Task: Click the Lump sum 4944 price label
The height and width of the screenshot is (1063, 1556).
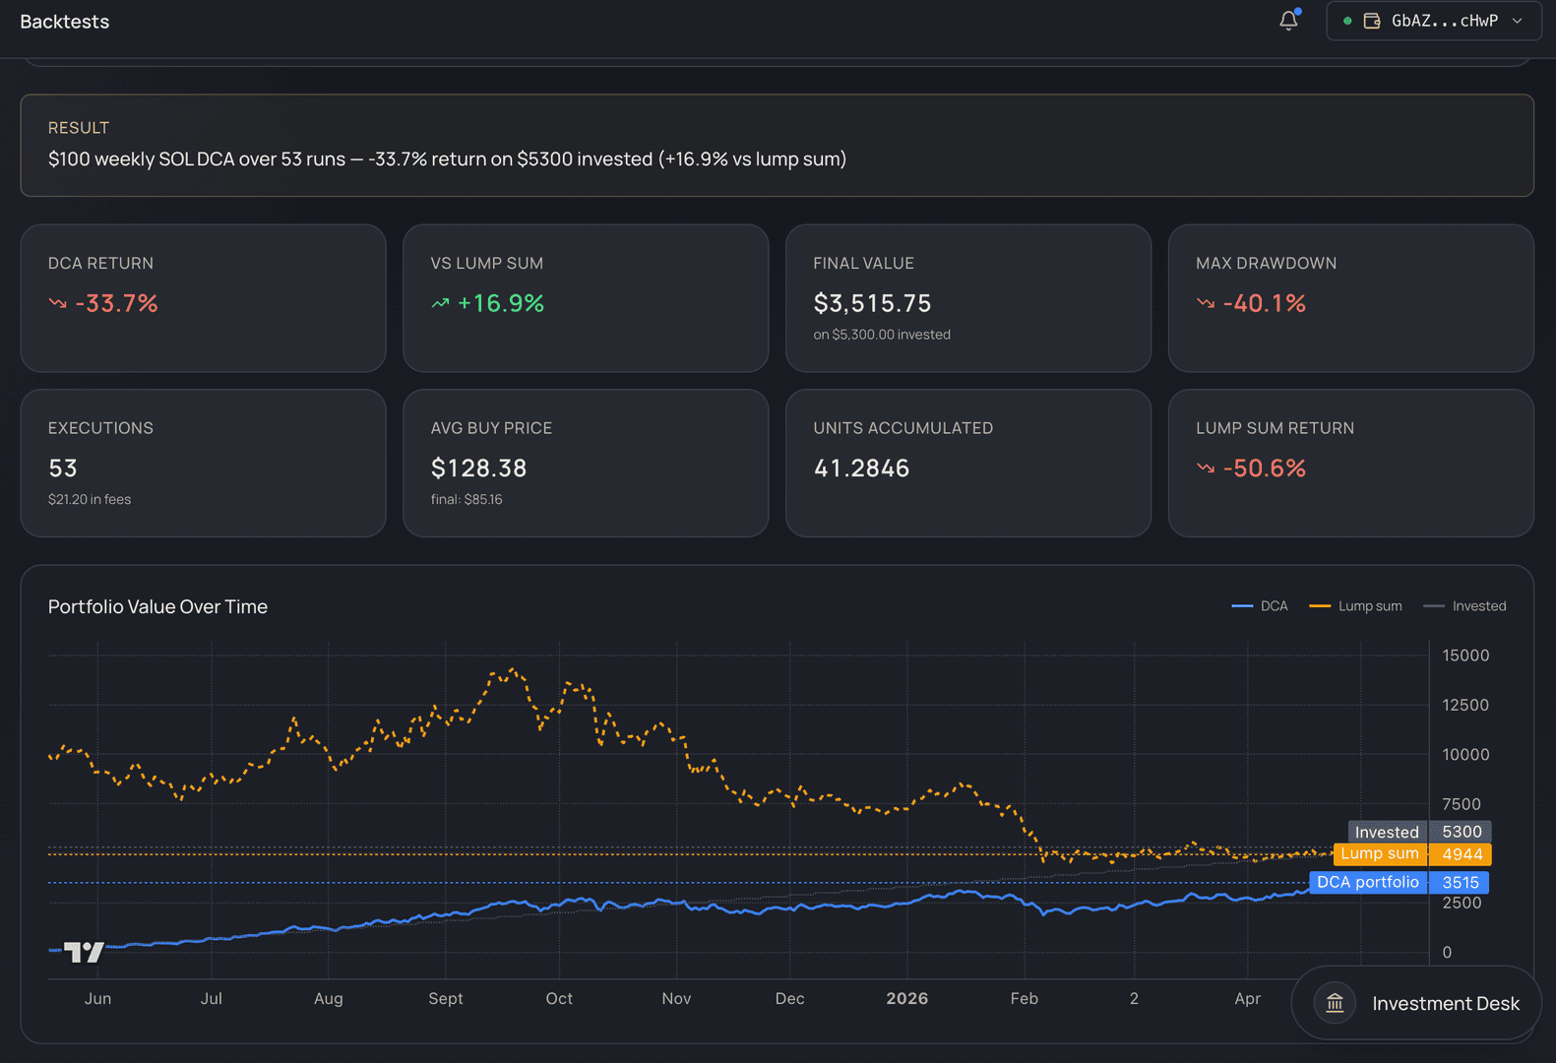Action: [1412, 854]
